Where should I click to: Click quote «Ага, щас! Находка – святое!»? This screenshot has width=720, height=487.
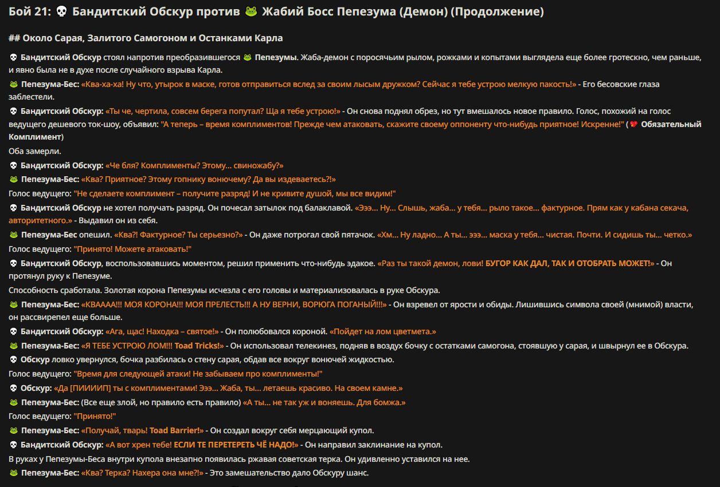coord(162,331)
